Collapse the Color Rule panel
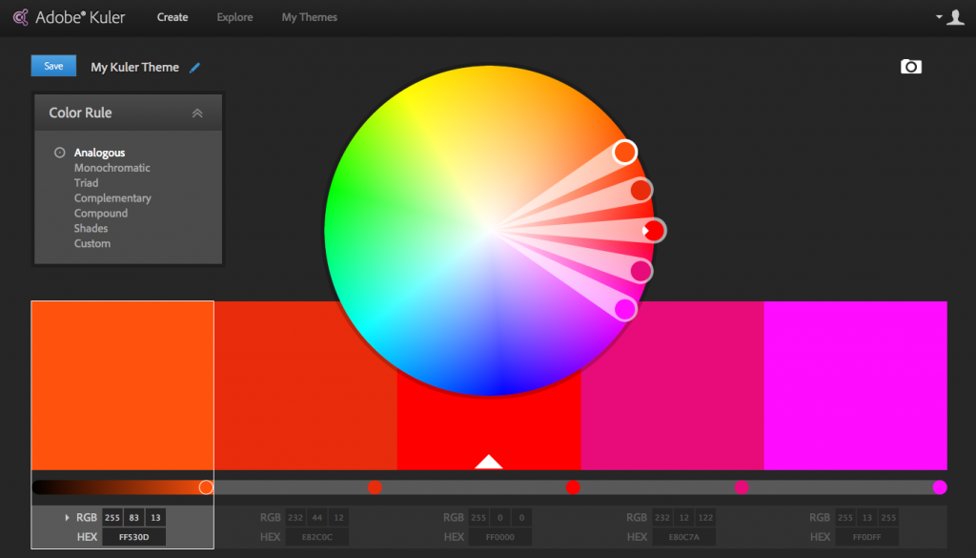Viewport: 976px width, 558px height. (197, 113)
